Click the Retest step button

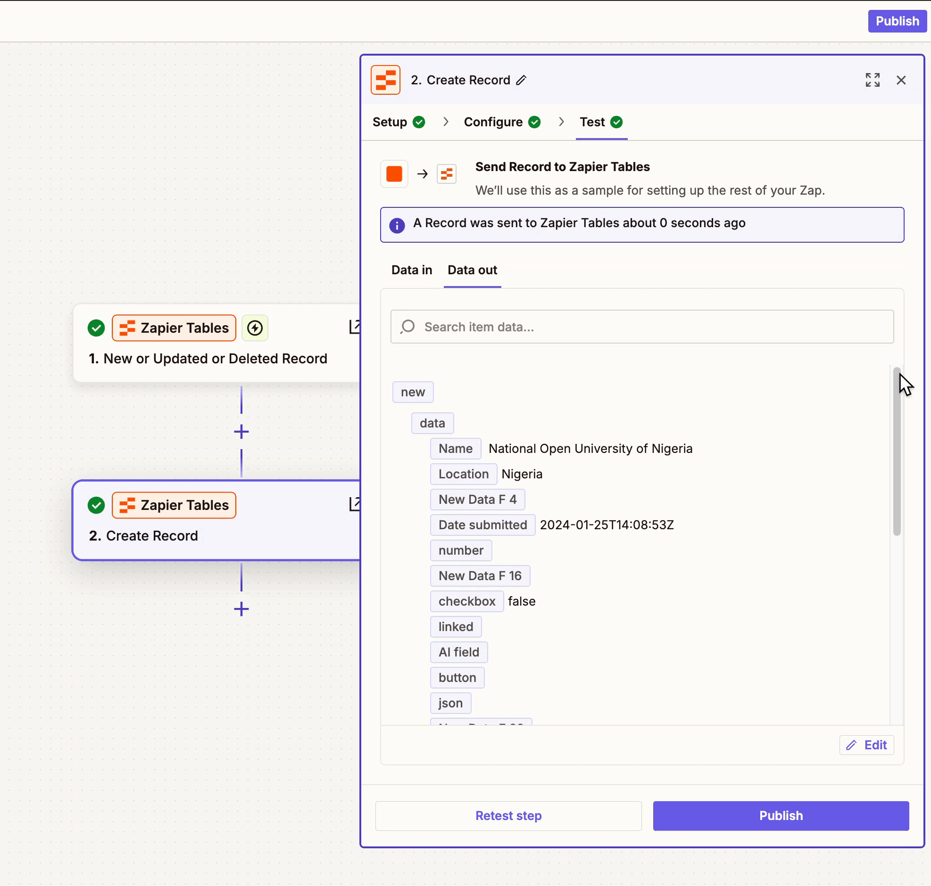(x=508, y=816)
